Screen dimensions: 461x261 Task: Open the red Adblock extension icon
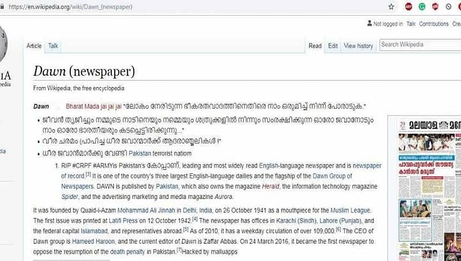click(x=409, y=6)
